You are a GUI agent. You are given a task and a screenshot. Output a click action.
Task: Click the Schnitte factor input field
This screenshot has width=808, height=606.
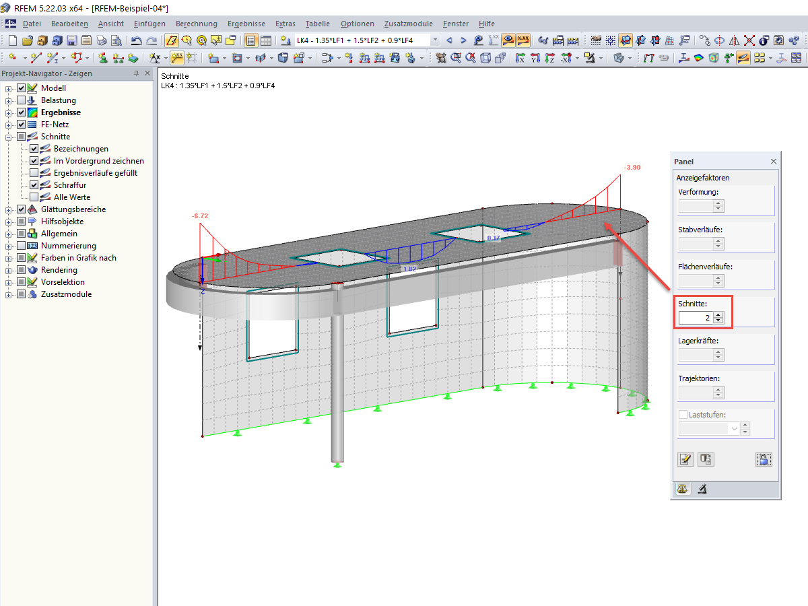[x=695, y=318]
